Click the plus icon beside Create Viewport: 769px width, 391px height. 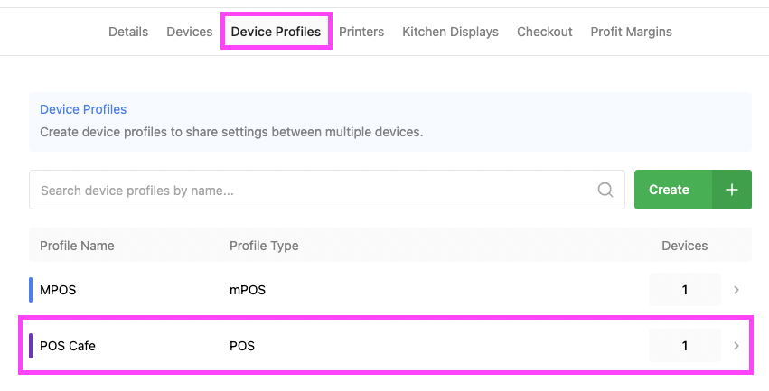click(732, 190)
